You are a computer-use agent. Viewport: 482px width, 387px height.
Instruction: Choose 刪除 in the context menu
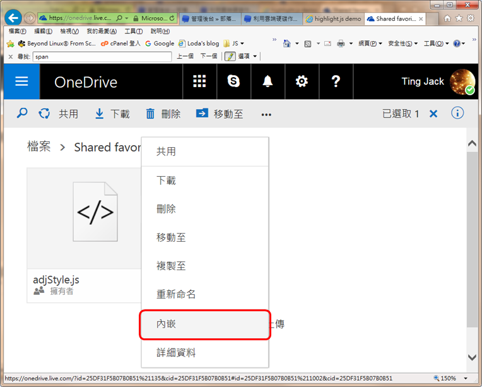click(205, 209)
